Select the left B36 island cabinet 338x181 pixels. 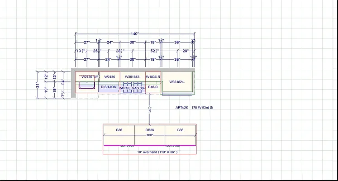coord(119,130)
